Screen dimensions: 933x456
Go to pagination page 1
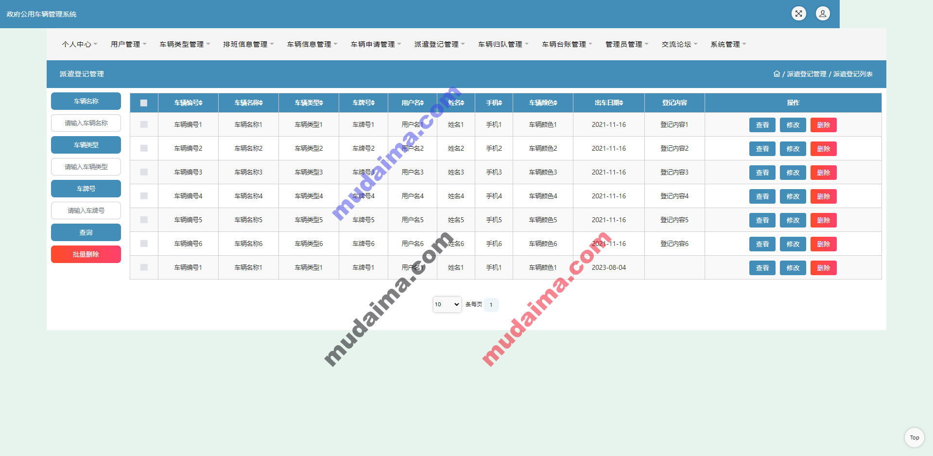[x=491, y=305]
